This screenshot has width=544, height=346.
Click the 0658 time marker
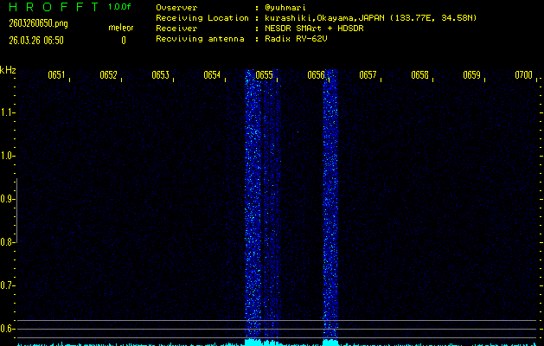click(x=419, y=75)
